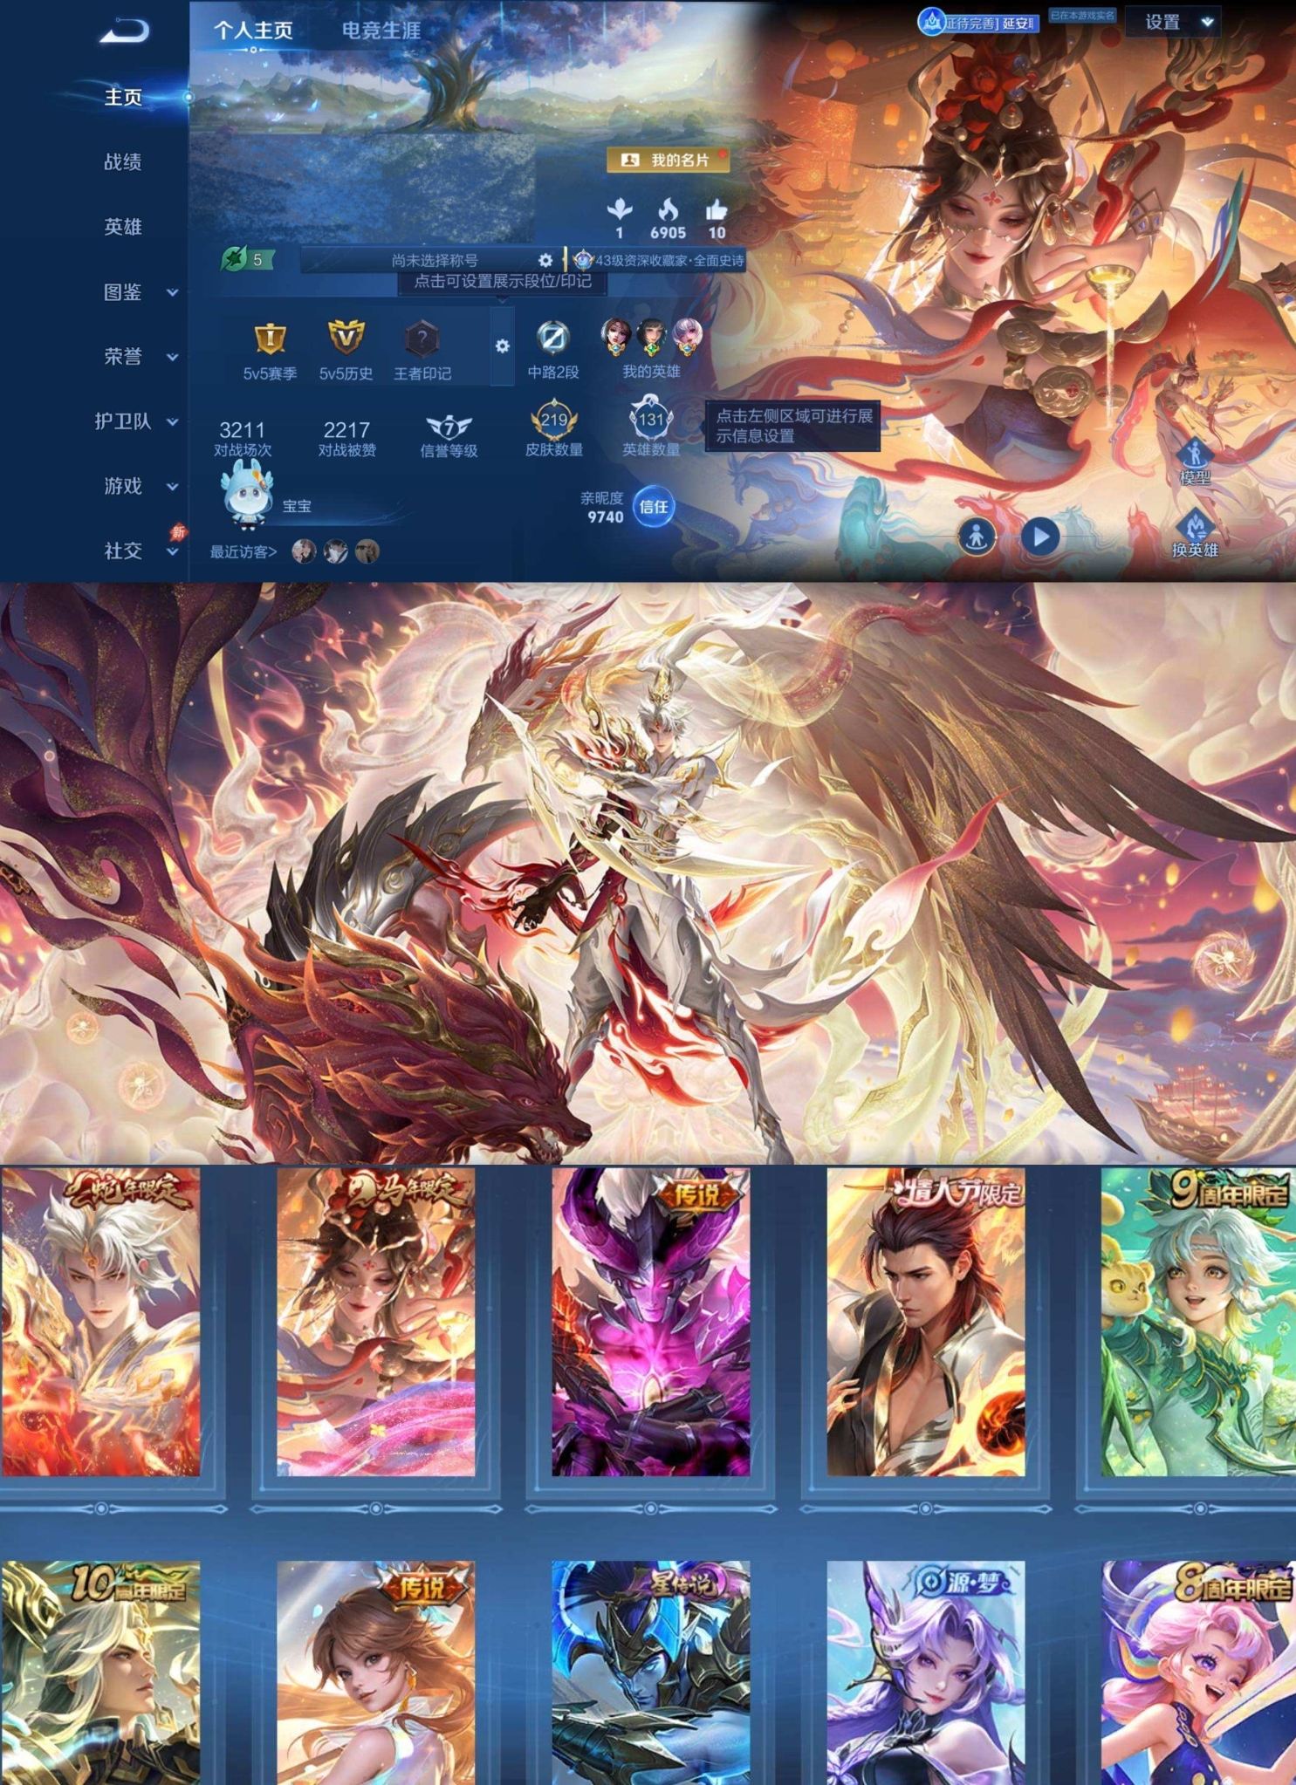The width and height of the screenshot is (1296, 1785).
Task: Open title settings gear icon
Action: pyautogui.click(x=545, y=260)
